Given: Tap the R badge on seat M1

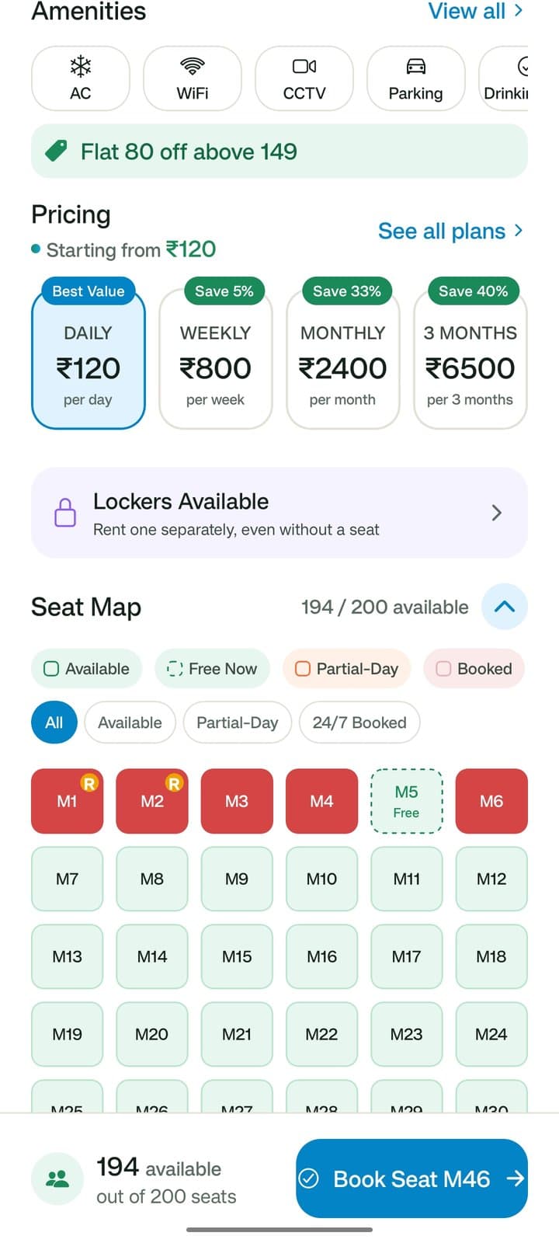Looking at the screenshot, I should click(x=89, y=783).
